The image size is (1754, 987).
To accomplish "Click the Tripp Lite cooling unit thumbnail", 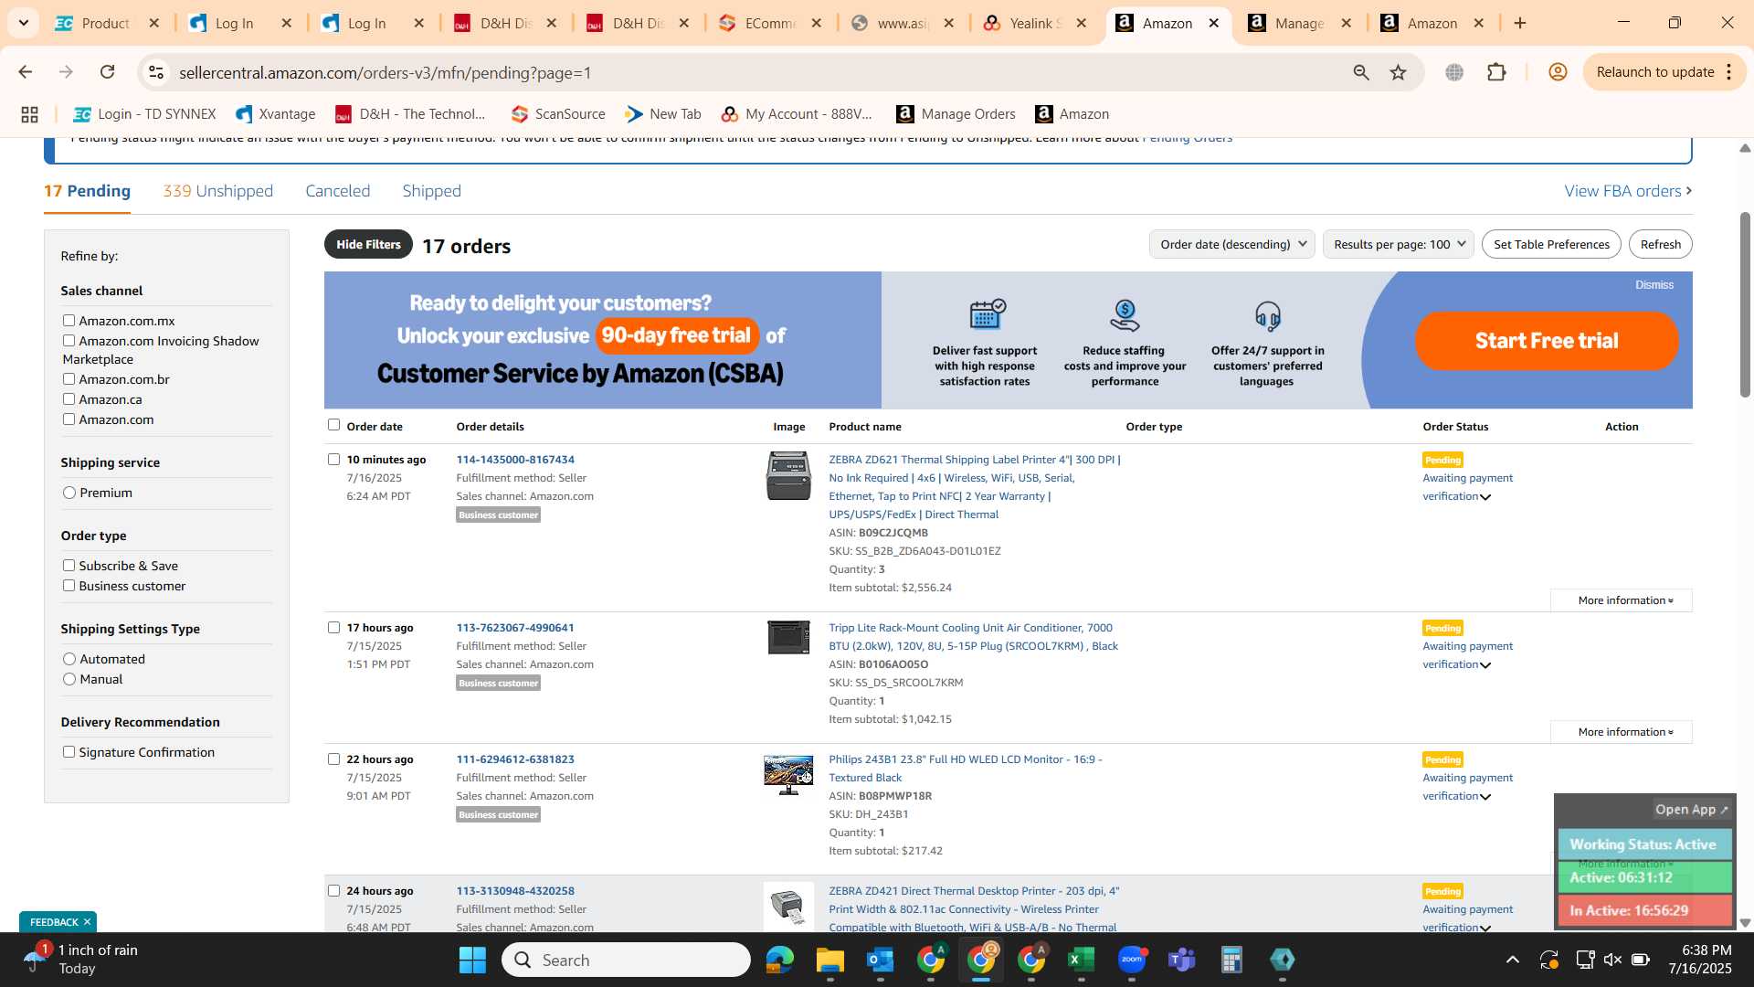I will [788, 637].
